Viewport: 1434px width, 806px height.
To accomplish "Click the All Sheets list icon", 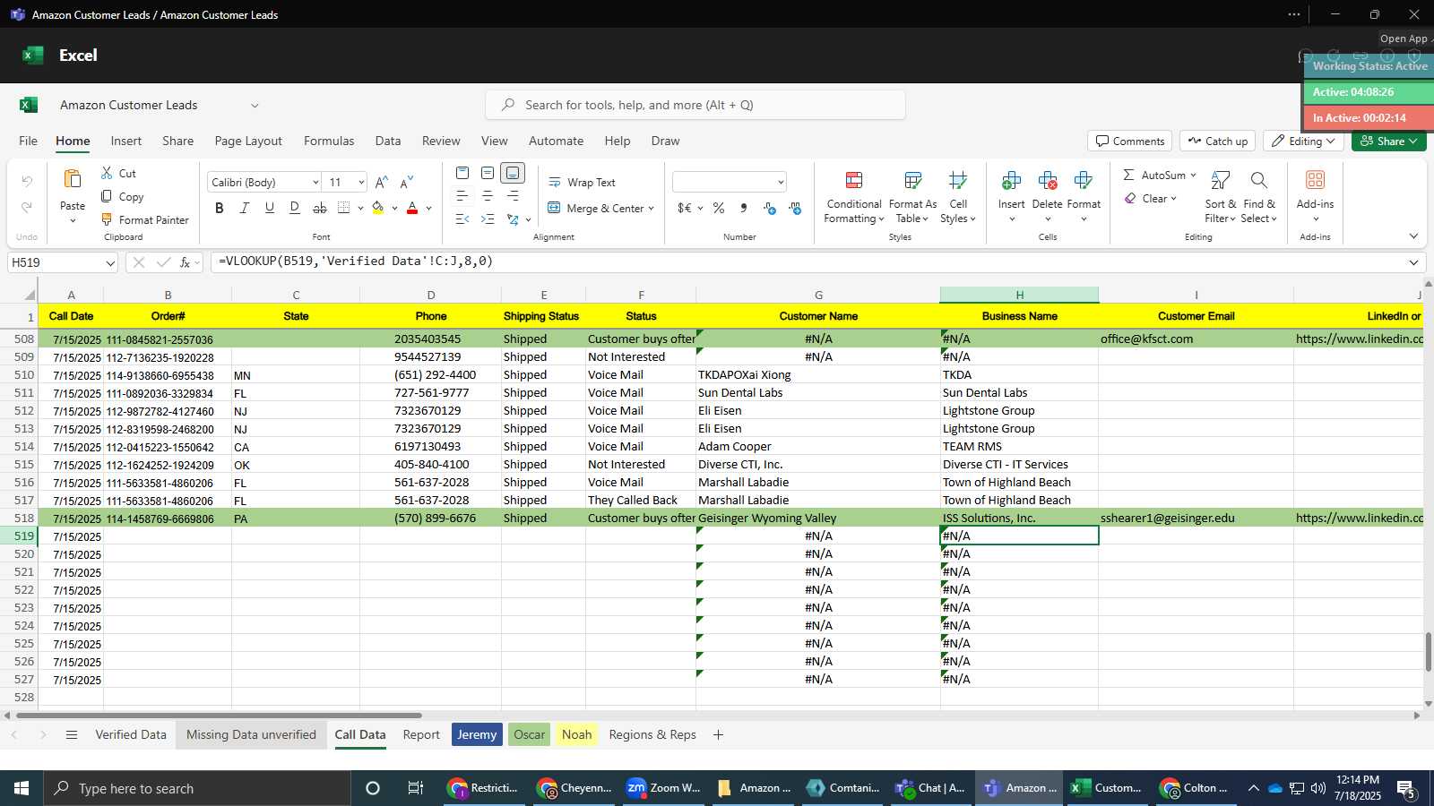I will coord(72,735).
